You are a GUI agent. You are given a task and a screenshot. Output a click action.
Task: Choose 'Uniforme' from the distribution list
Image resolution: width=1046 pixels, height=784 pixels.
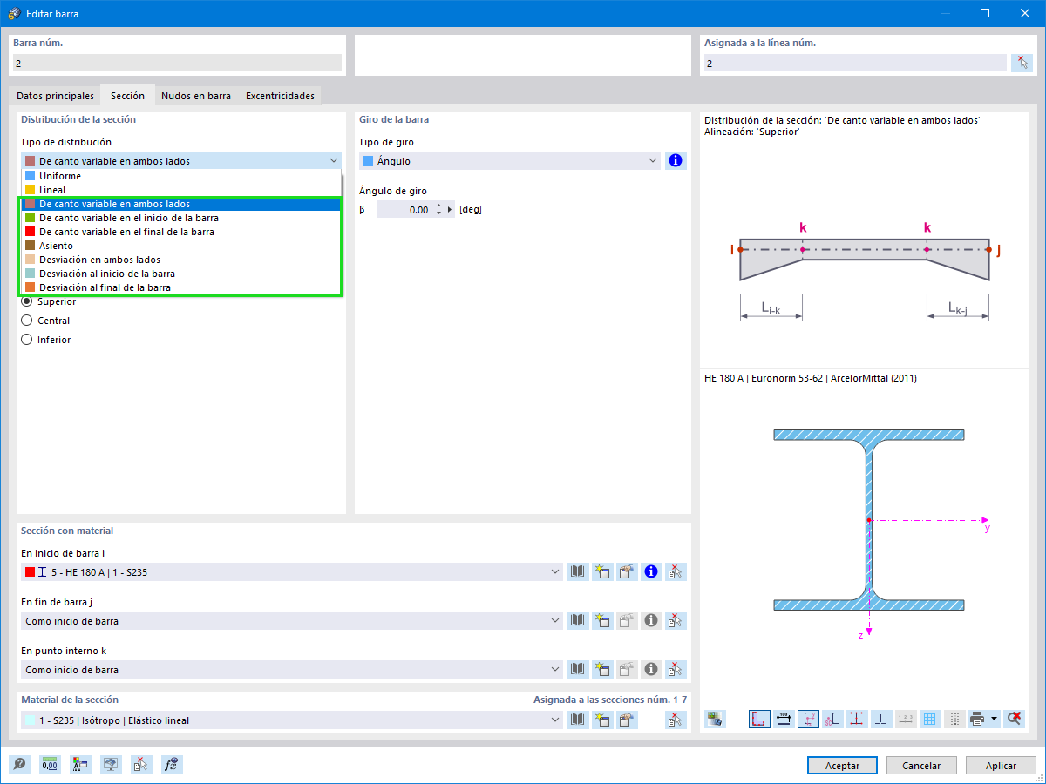tap(180, 176)
